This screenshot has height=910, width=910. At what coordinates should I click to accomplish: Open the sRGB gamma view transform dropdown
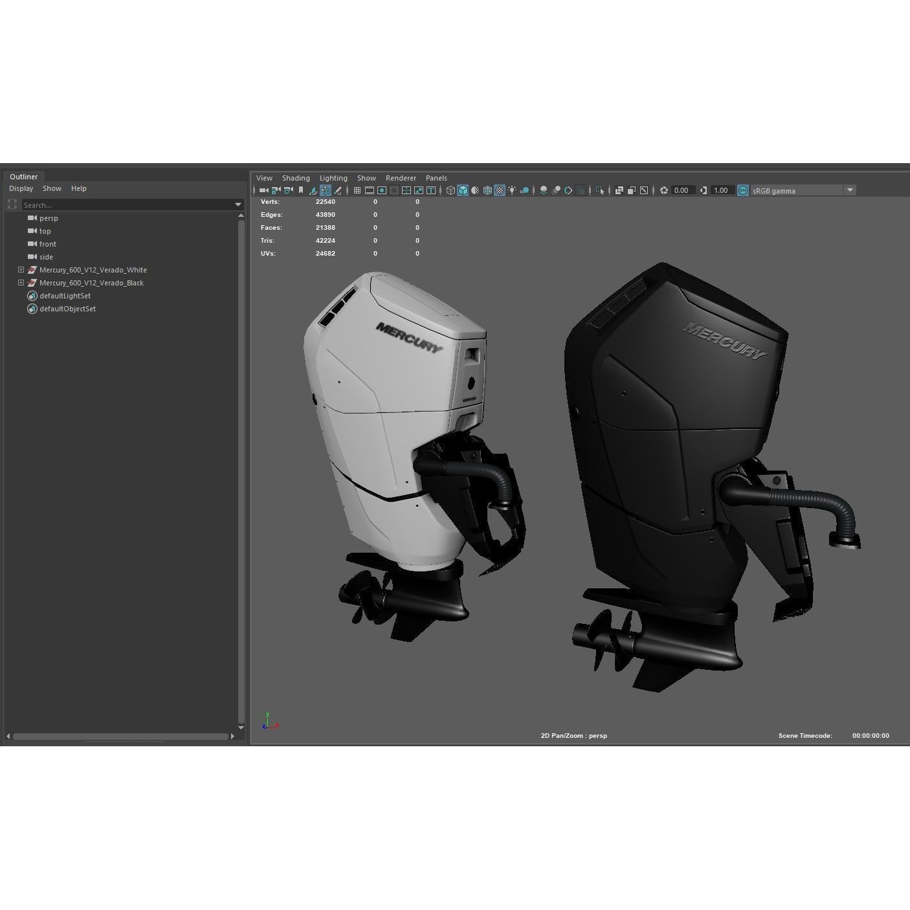pyautogui.click(x=850, y=190)
